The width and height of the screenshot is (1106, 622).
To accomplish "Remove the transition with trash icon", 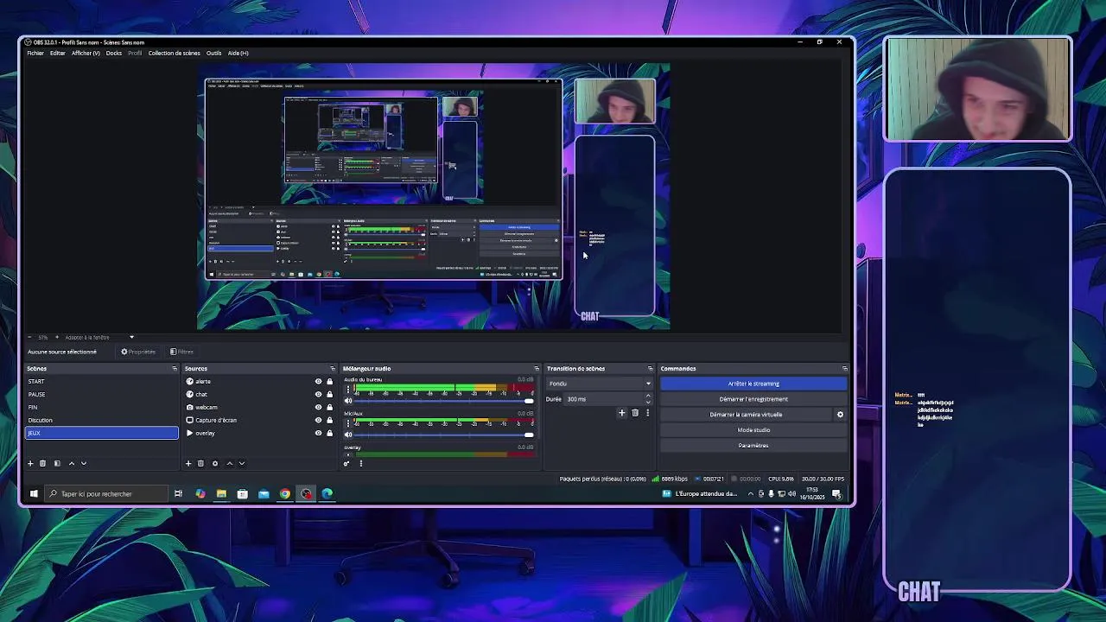I will 635,413.
